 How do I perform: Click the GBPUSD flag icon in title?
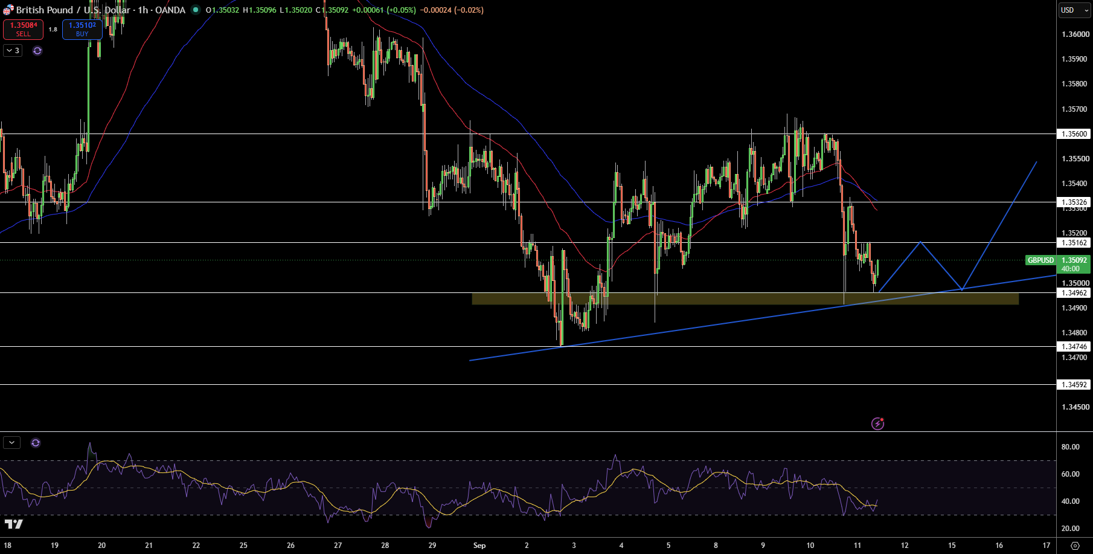coord(8,10)
